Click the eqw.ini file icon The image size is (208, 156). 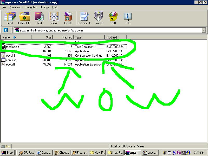pyautogui.click(x=3, y=56)
